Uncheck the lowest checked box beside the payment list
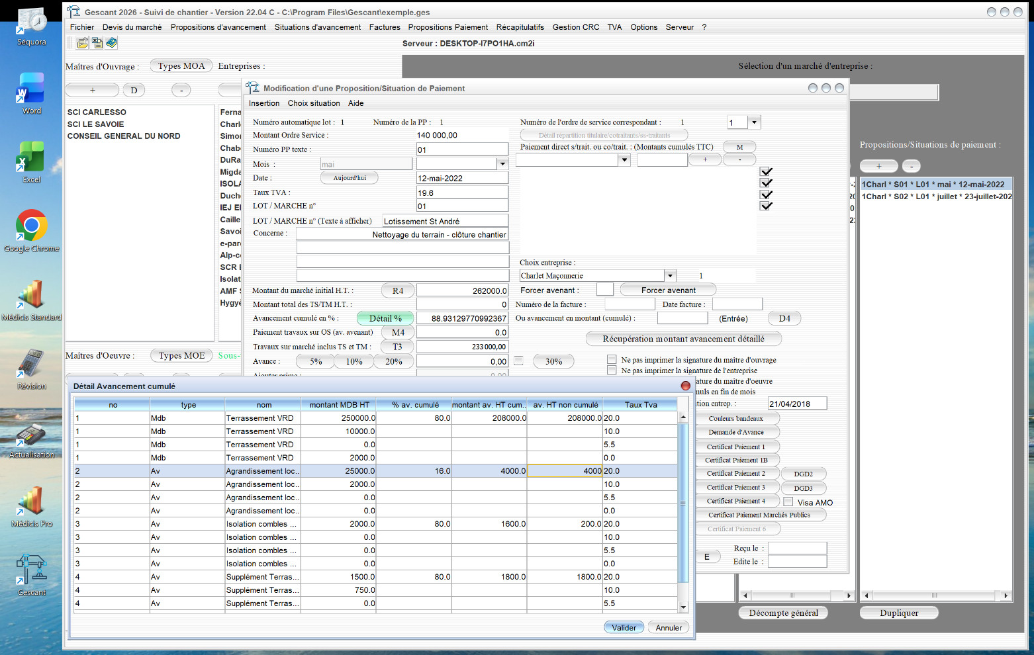This screenshot has height=655, width=1034. pyautogui.click(x=766, y=206)
